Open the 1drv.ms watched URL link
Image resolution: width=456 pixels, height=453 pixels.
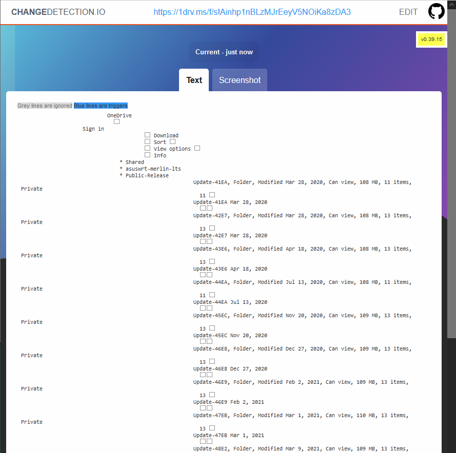(252, 12)
